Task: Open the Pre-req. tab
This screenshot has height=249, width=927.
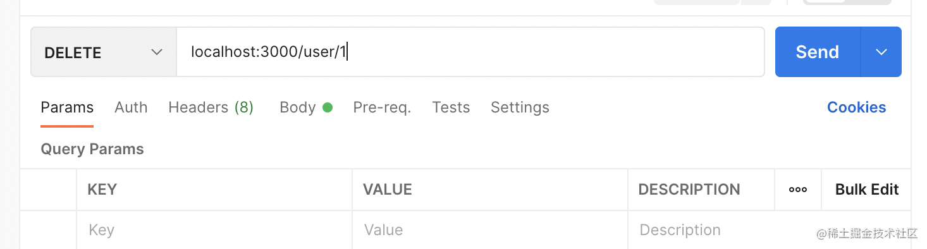Action: coord(382,107)
